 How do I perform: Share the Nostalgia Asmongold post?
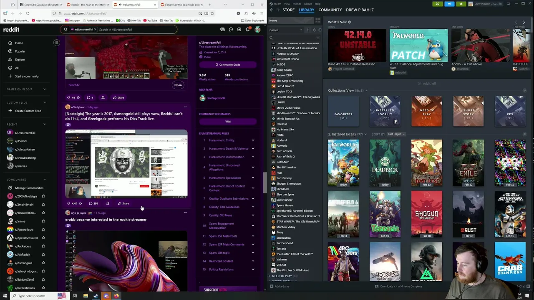tap(123, 203)
